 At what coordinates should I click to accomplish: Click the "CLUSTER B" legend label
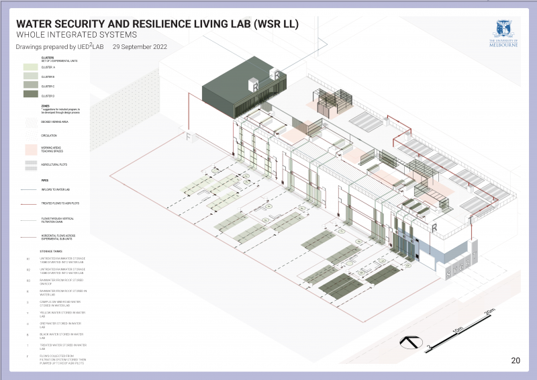tap(48, 77)
